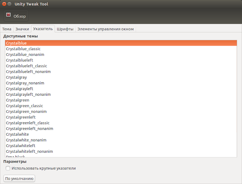Choose Crystalgreenleft_nonanim theme
This screenshot has height=184, width=242.
(121, 129)
